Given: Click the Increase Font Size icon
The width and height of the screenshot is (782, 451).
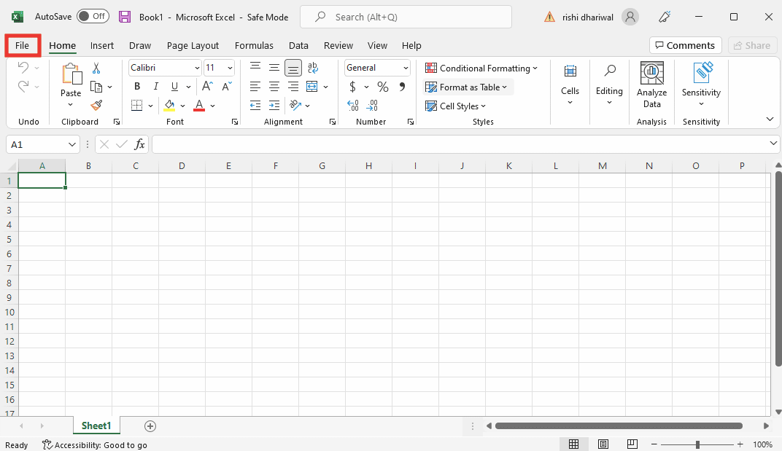Looking at the screenshot, I should coord(207,87).
